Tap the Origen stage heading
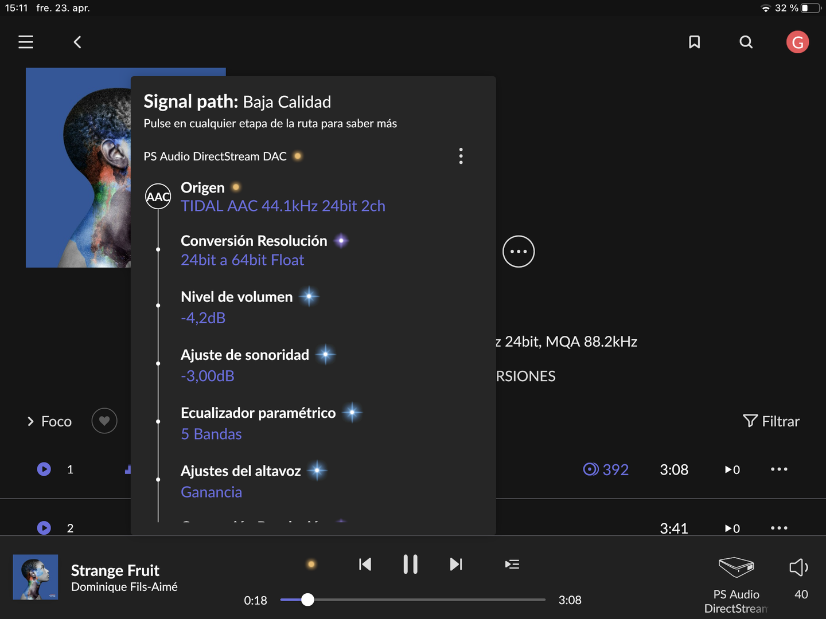 click(x=202, y=187)
